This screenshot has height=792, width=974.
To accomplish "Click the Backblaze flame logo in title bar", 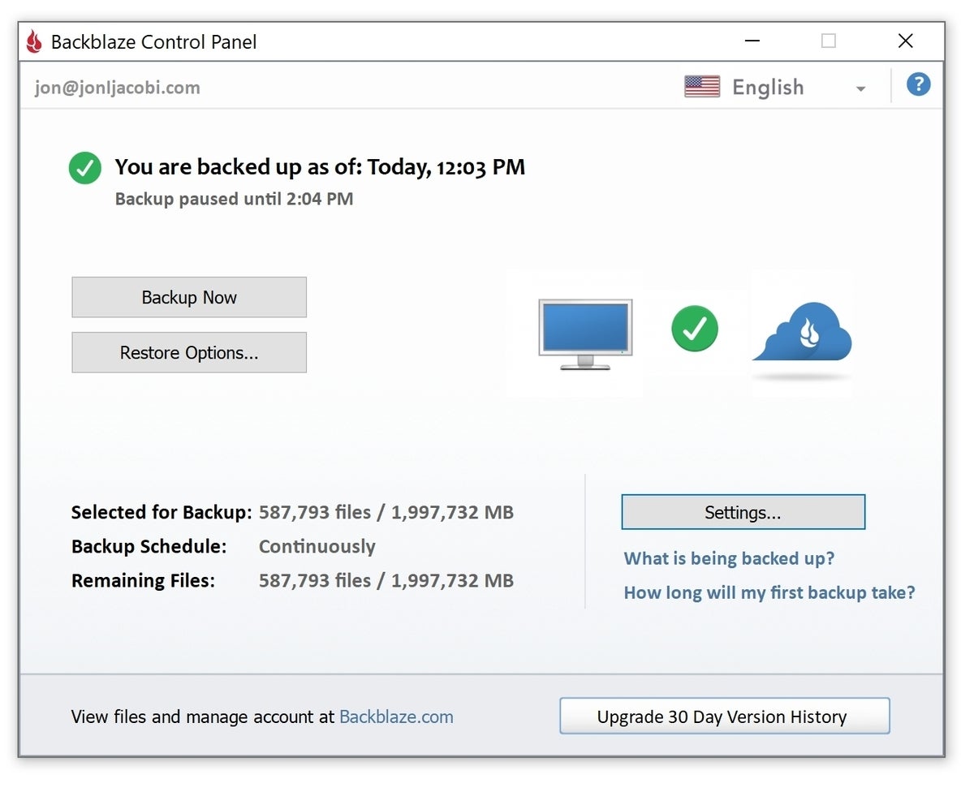I will tap(34, 41).
